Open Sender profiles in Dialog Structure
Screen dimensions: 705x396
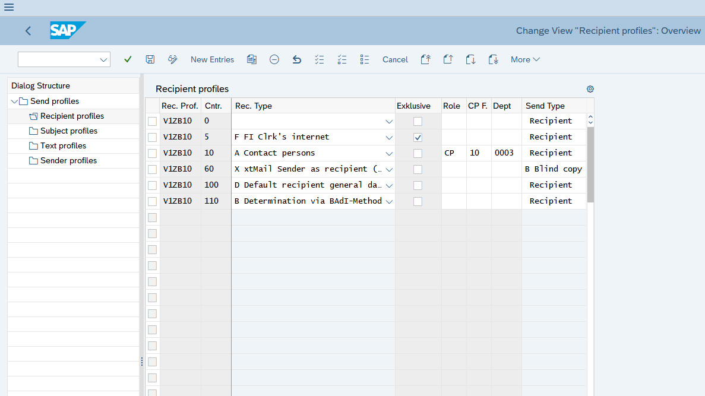(x=68, y=160)
